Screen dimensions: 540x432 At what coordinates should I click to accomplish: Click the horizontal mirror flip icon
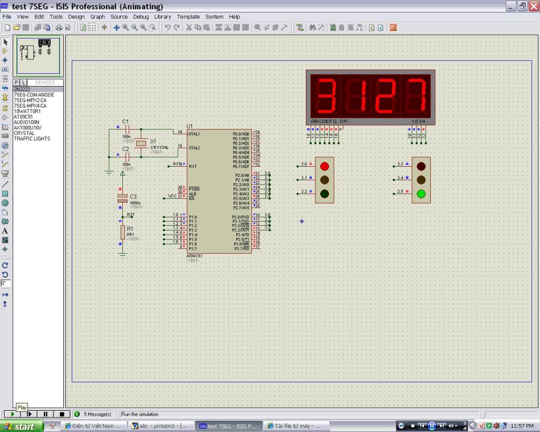coord(5,294)
